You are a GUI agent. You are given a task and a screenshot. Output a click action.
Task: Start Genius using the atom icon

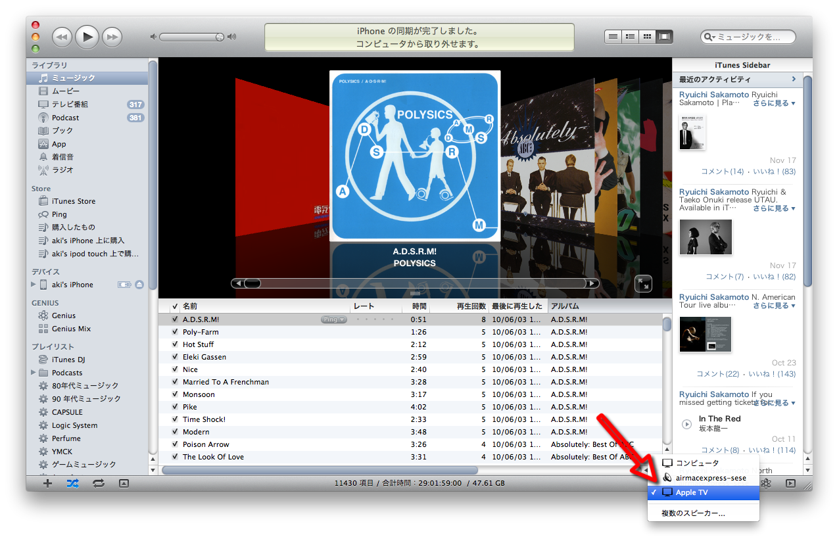766,483
